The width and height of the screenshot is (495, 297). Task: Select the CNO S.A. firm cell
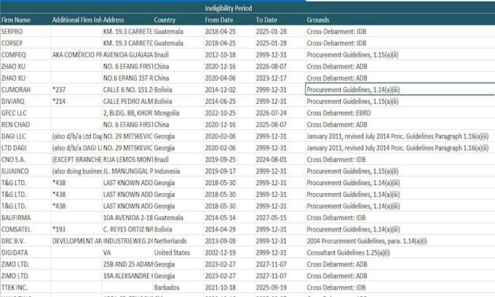25,160
